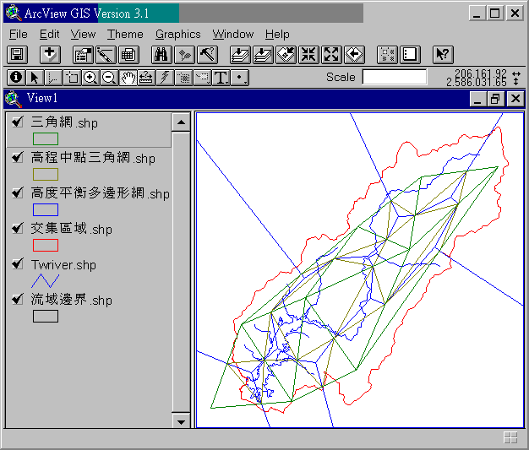Select the Area of Interest tool
This screenshot has height=450, width=529.
[x=183, y=78]
